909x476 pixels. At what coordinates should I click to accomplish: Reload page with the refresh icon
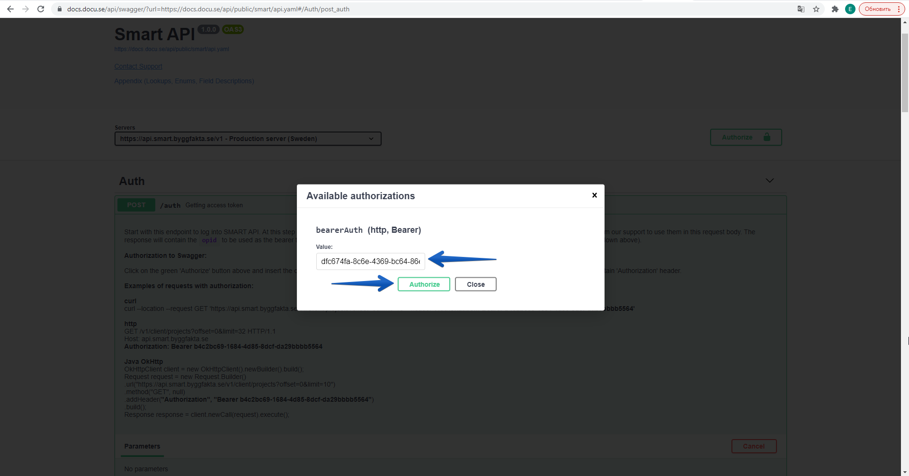coord(41,9)
